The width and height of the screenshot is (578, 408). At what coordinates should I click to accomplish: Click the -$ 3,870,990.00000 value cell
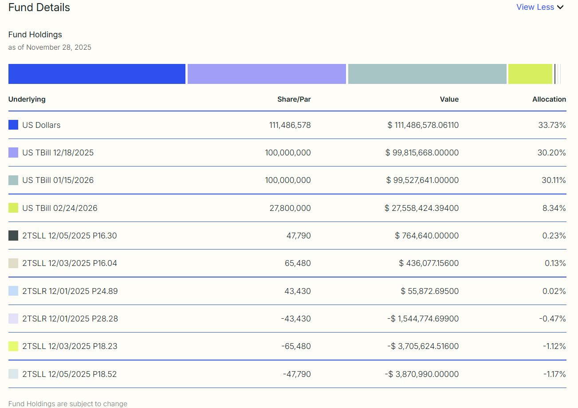click(421, 374)
